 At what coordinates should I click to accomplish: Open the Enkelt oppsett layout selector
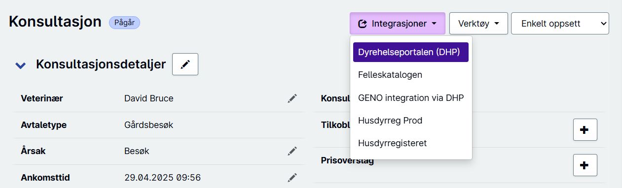tap(560, 23)
